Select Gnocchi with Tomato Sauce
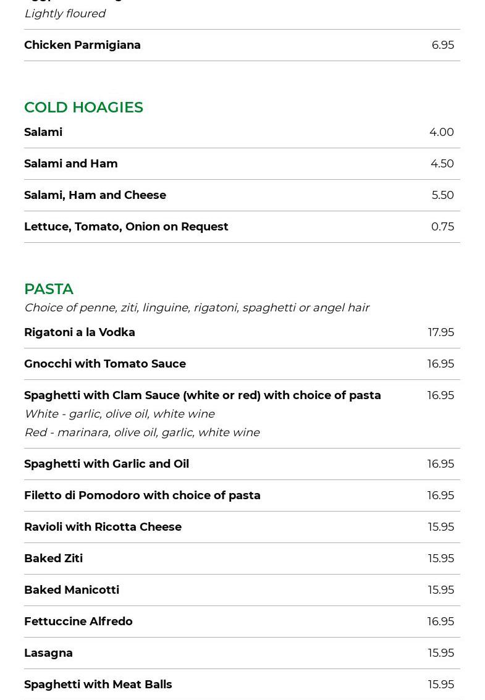 [x=105, y=364]
